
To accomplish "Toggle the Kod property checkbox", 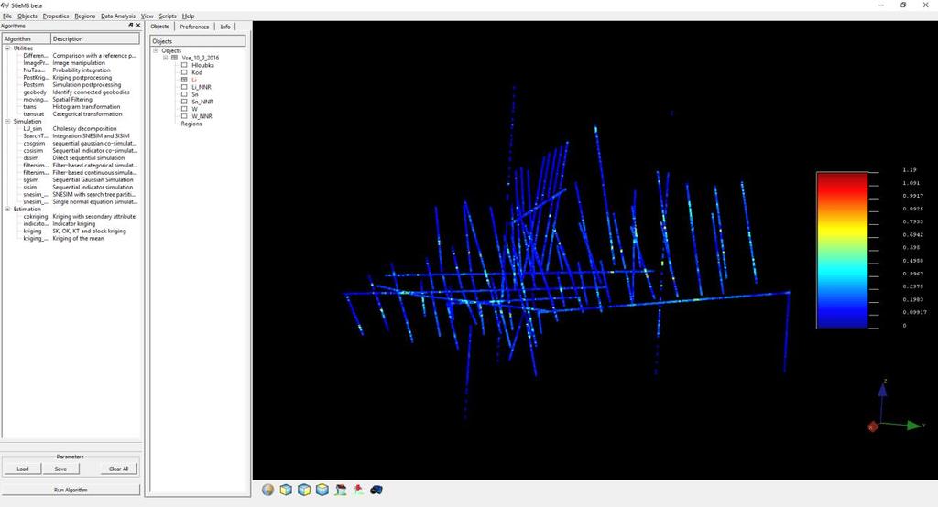I will (x=184, y=72).
